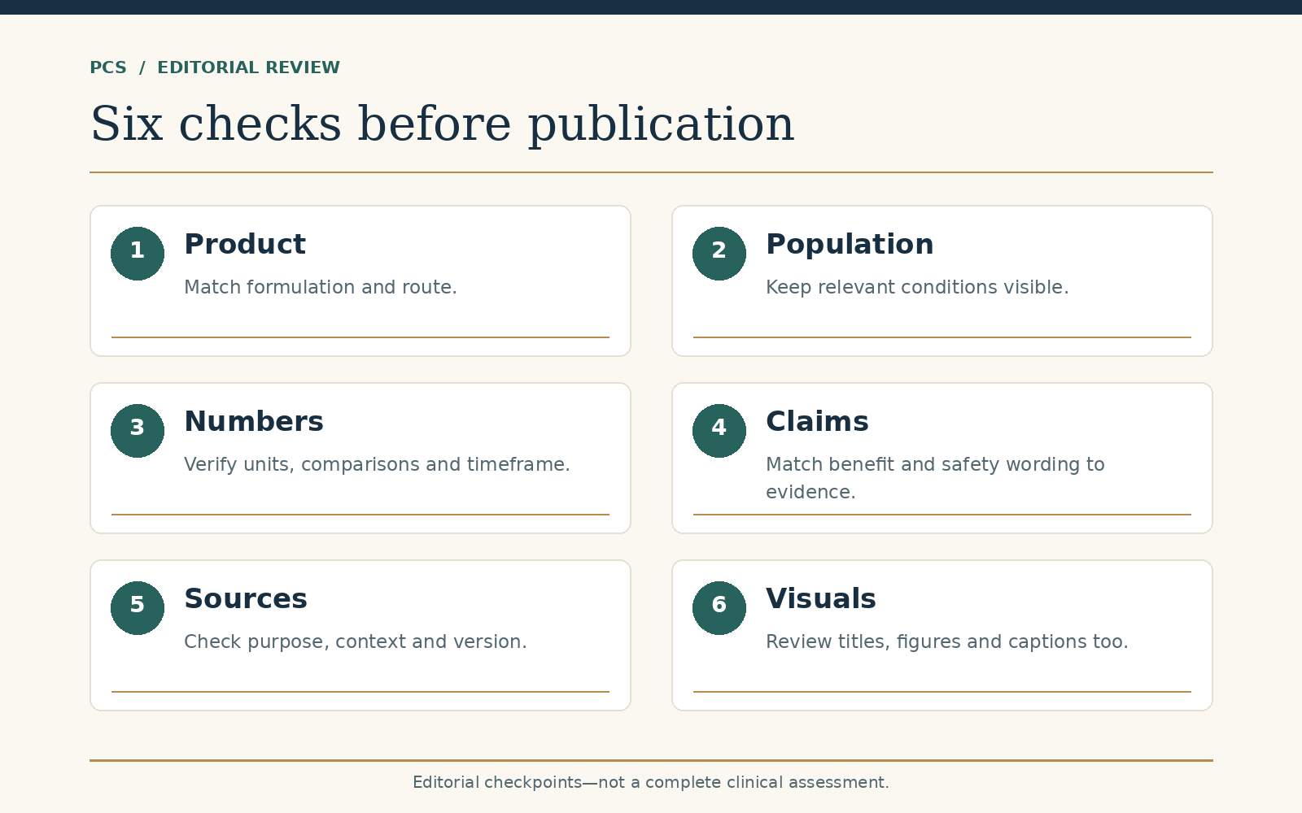
Task: Click "Check purpose, context and version." text
Action: coord(356,641)
